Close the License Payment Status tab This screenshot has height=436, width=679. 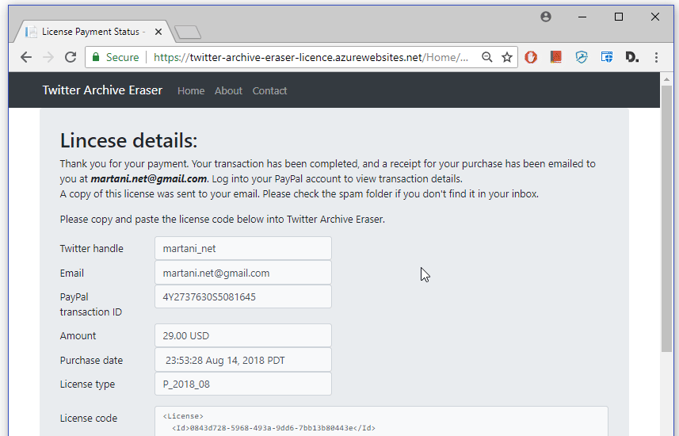point(158,32)
